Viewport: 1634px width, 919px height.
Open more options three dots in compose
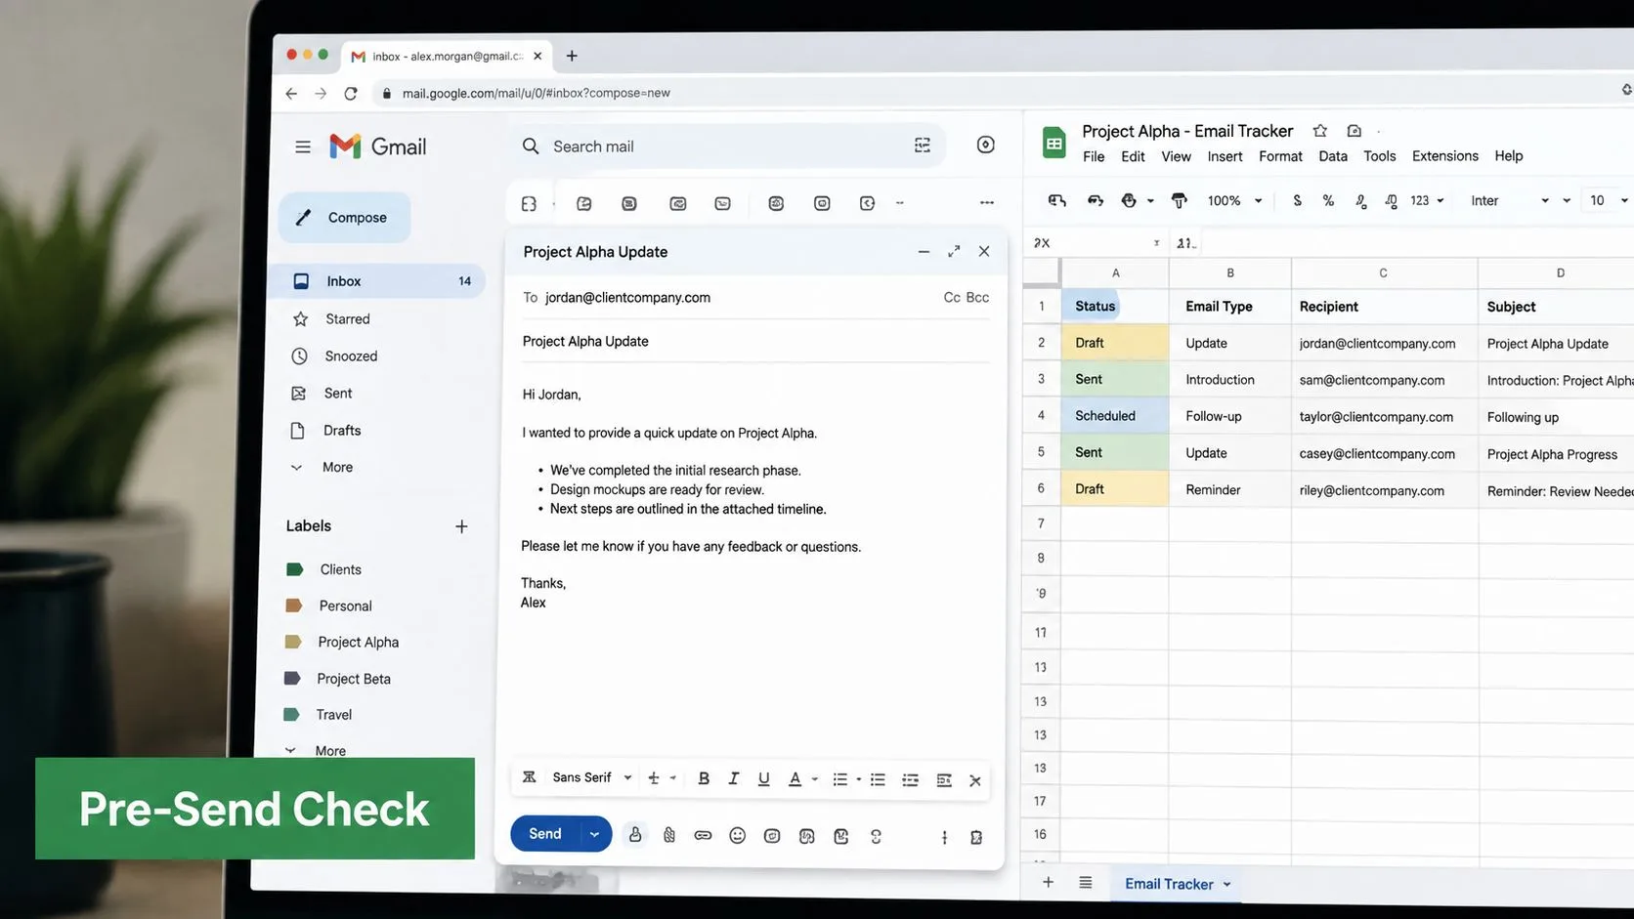click(x=944, y=838)
